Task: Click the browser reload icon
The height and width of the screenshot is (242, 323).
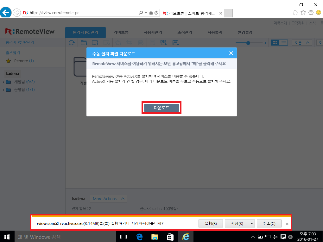Action: coord(156,13)
